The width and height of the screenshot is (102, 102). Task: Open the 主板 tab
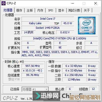point(30,10)
